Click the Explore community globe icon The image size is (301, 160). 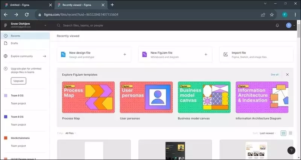pos(6,56)
